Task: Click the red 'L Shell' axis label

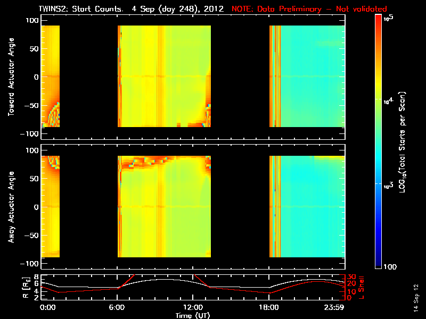Action: tap(361, 288)
